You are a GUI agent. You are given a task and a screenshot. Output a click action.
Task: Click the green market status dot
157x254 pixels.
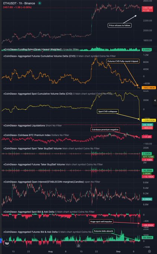pos(40,3)
